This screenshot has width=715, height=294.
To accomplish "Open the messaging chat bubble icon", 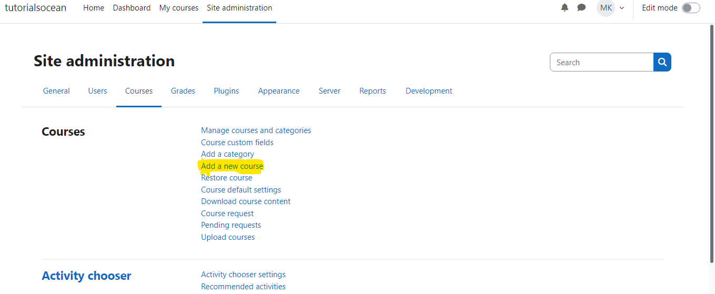I will [x=581, y=8].
